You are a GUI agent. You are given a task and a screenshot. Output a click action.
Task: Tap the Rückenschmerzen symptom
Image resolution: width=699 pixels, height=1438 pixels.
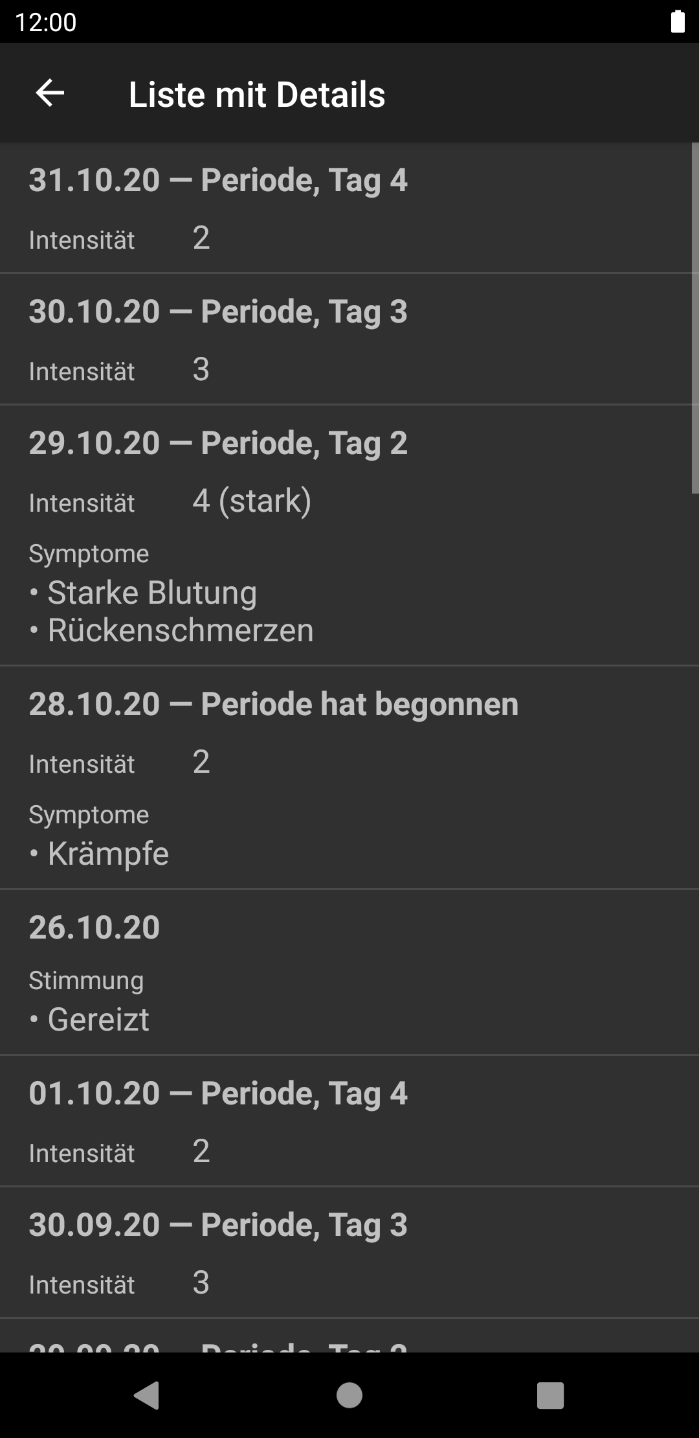tap(180, 630)
